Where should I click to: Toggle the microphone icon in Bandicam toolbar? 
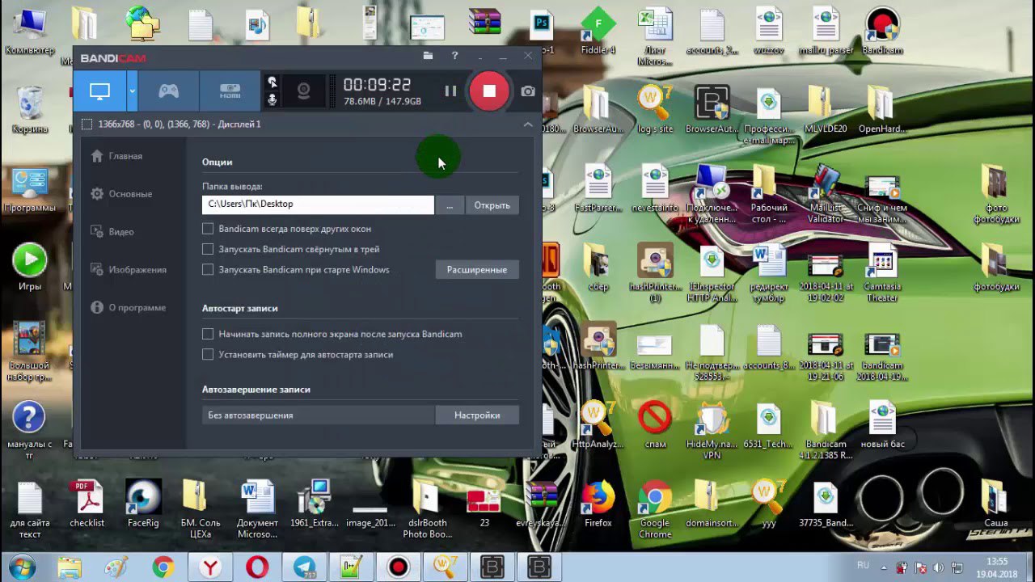click(x=272, y=99)
